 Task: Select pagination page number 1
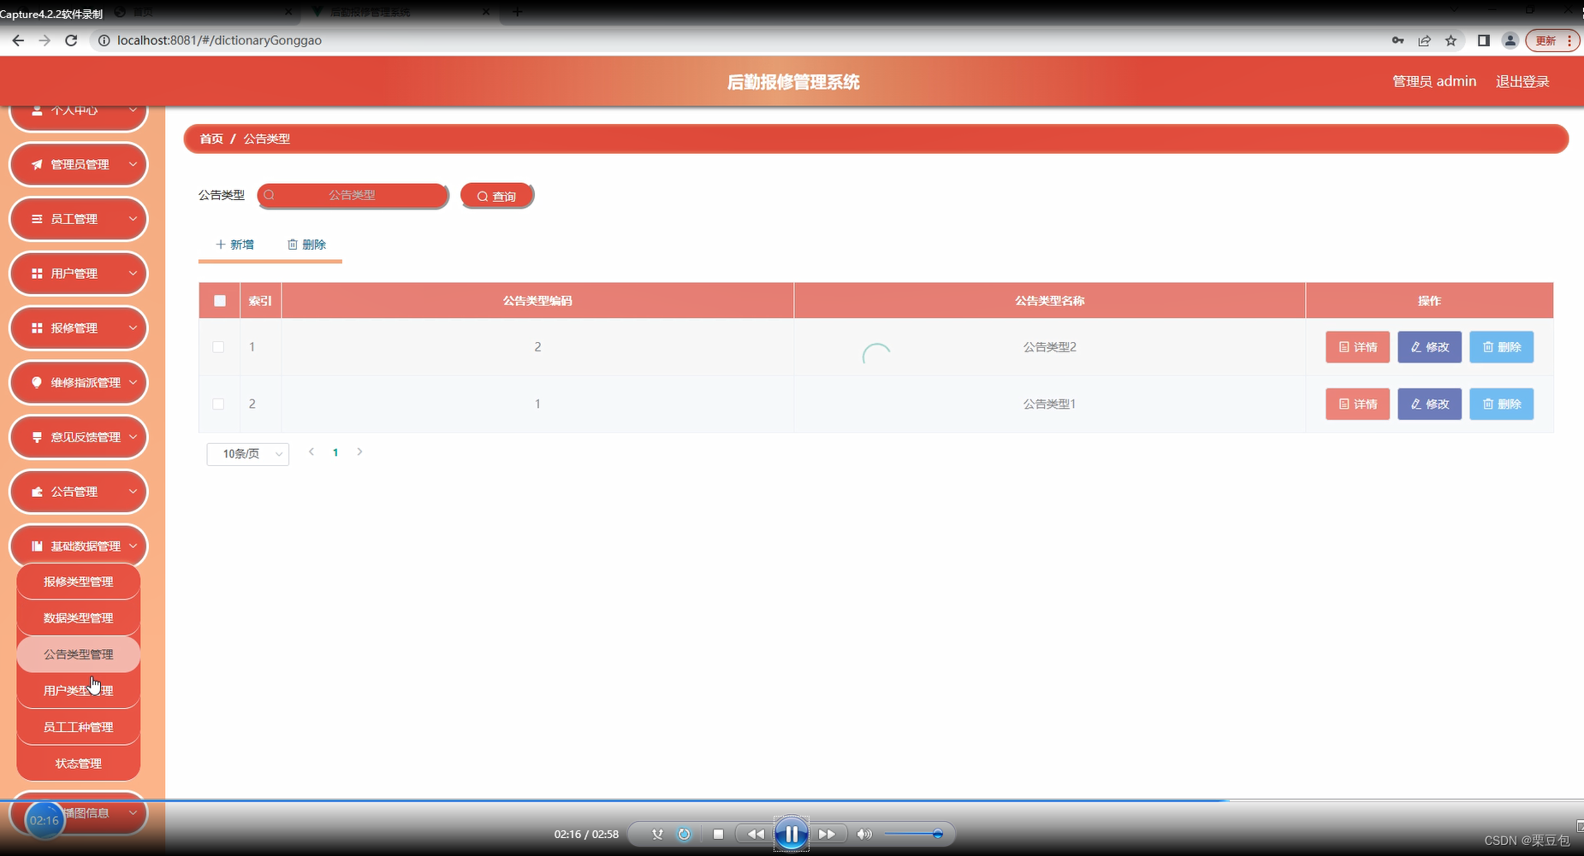point(335,452)
